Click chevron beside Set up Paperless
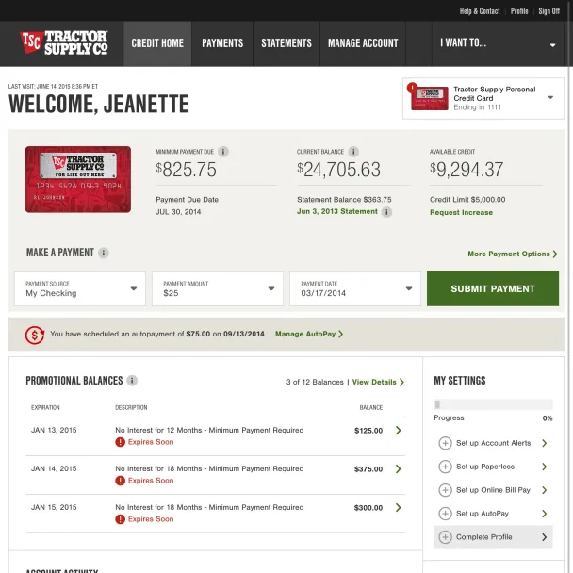Viewport: 573px width, 573px height. (545, 467)
